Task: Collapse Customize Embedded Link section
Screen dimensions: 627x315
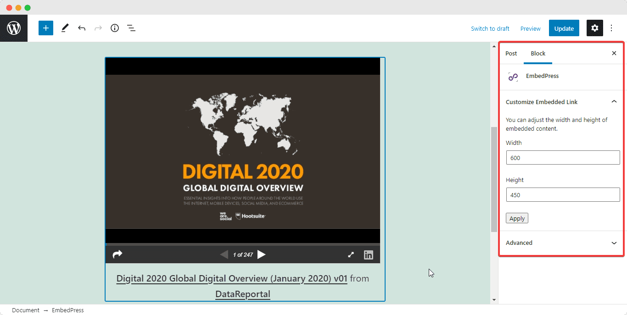Action: coord(614,102)
